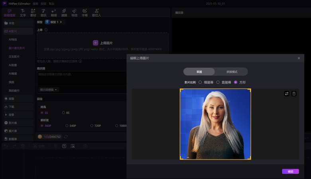Refresh the credits counter icon

(x=66, y=137)
